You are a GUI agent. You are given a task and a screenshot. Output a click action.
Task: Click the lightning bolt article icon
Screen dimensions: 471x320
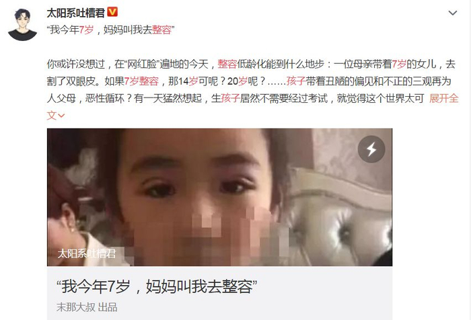[371, 149]
